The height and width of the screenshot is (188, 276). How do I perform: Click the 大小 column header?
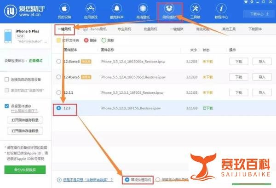(x=194, y=50)
